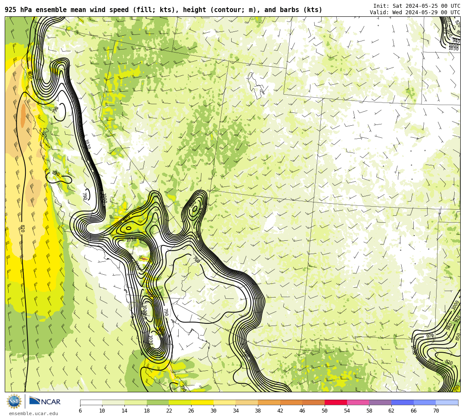Click the 30-34 kts pale yellow swatch
This screenshot has width=465, height=419.
tap(224, 402)
